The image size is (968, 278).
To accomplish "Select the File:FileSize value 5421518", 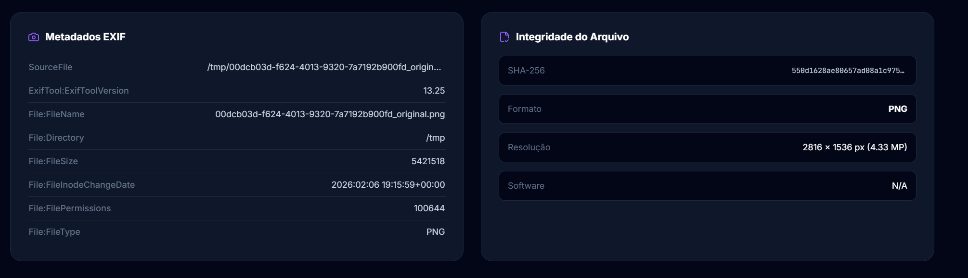I will [429, 161].
